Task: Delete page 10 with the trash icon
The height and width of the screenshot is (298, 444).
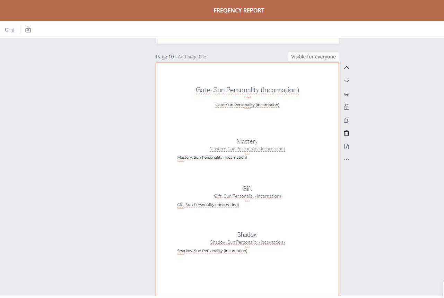Action: [x=346, y=133]
